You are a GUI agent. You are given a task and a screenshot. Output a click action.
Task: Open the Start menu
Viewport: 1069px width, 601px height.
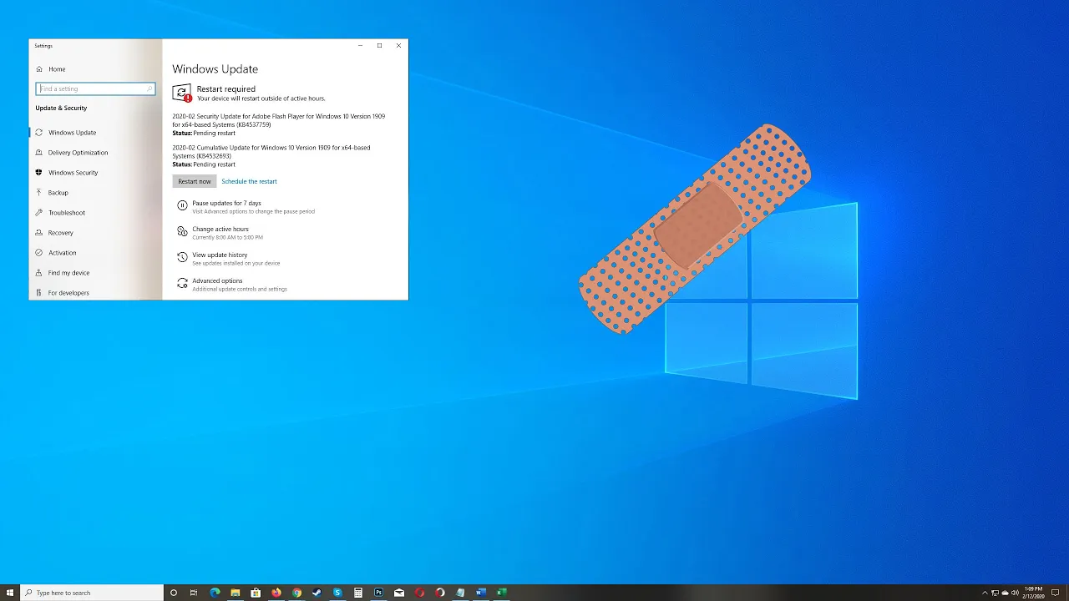[x=10, y=593]
